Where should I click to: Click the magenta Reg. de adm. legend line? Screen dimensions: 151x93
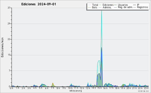115,7
